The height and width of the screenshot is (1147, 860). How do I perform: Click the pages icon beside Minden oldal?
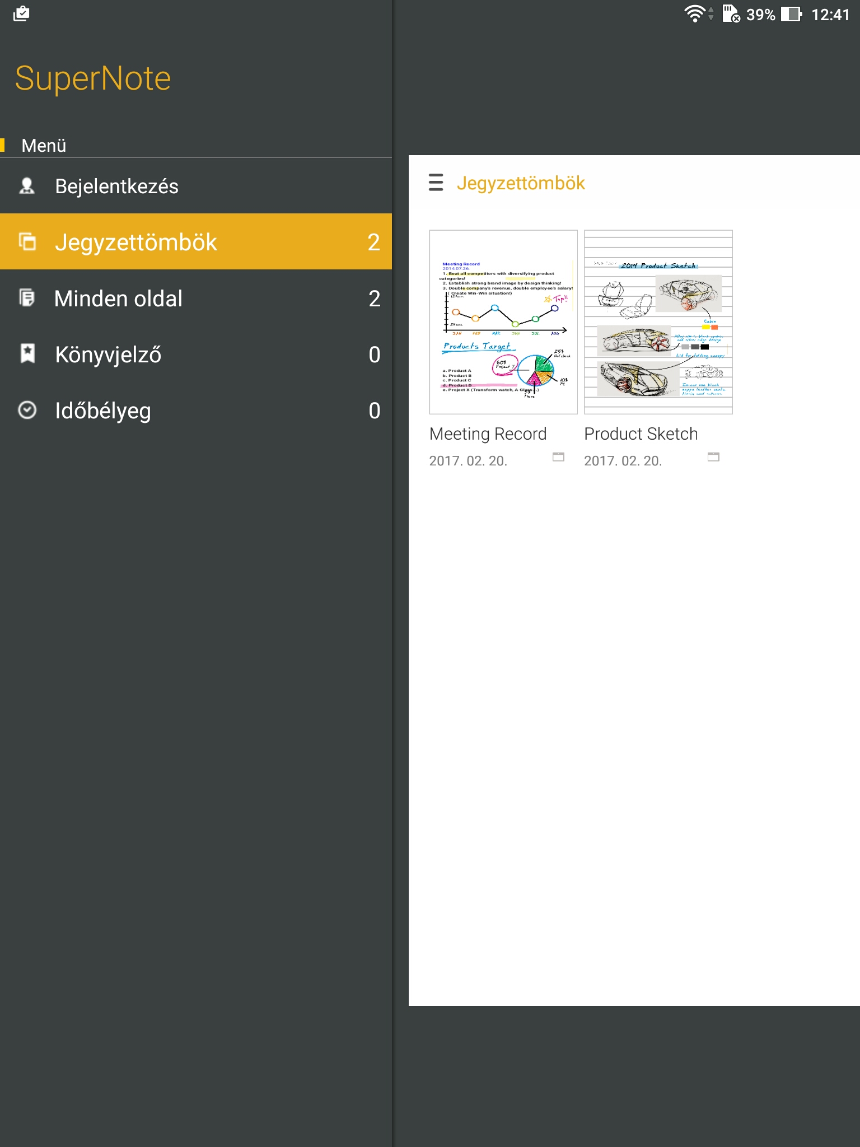[27, 297]
